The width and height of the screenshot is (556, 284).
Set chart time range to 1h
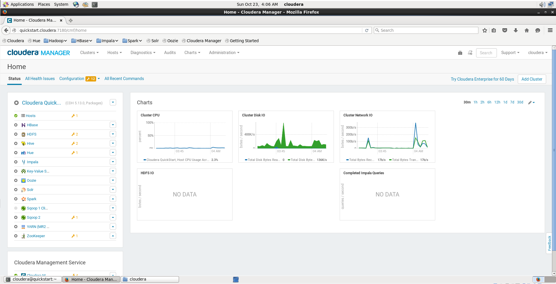pos(475,102)
